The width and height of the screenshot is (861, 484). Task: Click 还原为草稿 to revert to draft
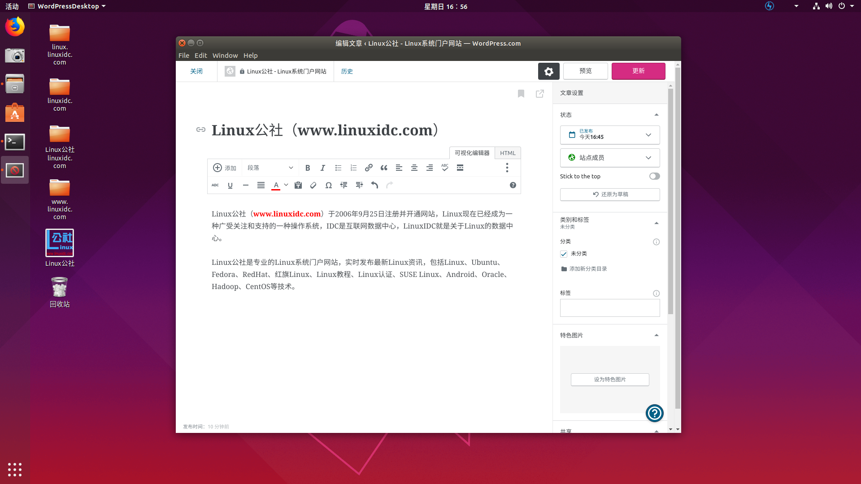(609, 194)
